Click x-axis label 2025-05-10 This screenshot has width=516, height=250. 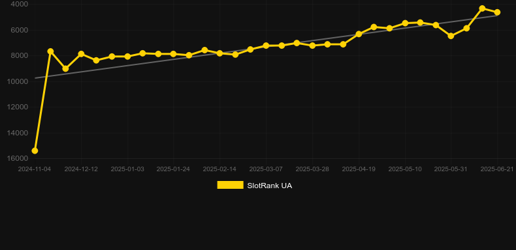pos(405,169)
